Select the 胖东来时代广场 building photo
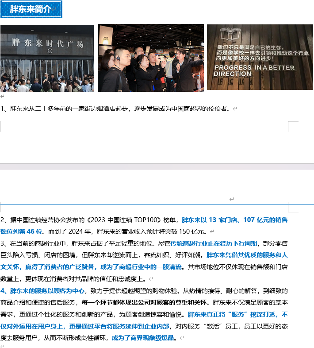Image resolution: width=314 pixels, height=348 pixels. (47, 58)
